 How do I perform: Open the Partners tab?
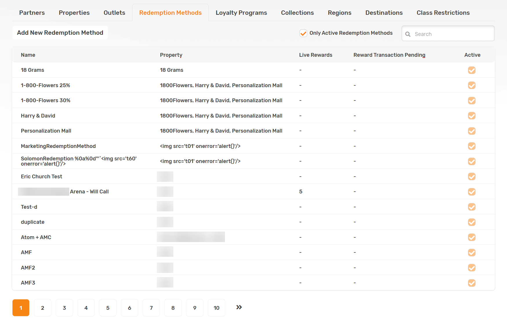click(x=32, y=13)
